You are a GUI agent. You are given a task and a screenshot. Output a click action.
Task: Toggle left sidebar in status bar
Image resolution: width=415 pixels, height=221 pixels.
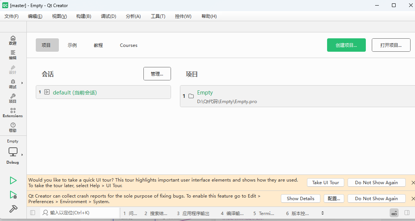pyautogui.click(x=32, y=213)
